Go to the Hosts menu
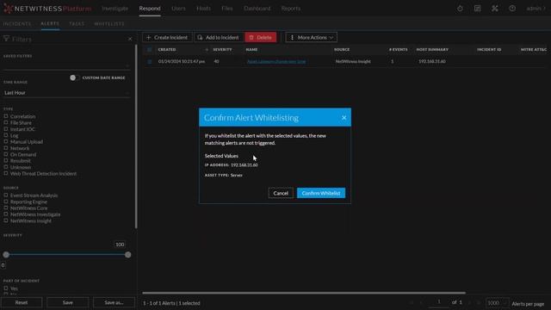 [x=203, y=8]
